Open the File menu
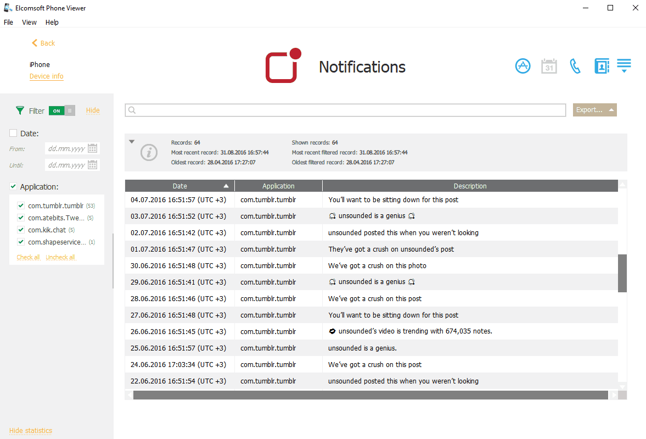This screenshot has width=646, height=439. (x=8, y=23)
